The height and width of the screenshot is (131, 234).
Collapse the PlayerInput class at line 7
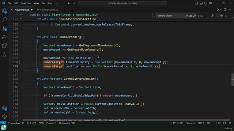coord(21,15)
